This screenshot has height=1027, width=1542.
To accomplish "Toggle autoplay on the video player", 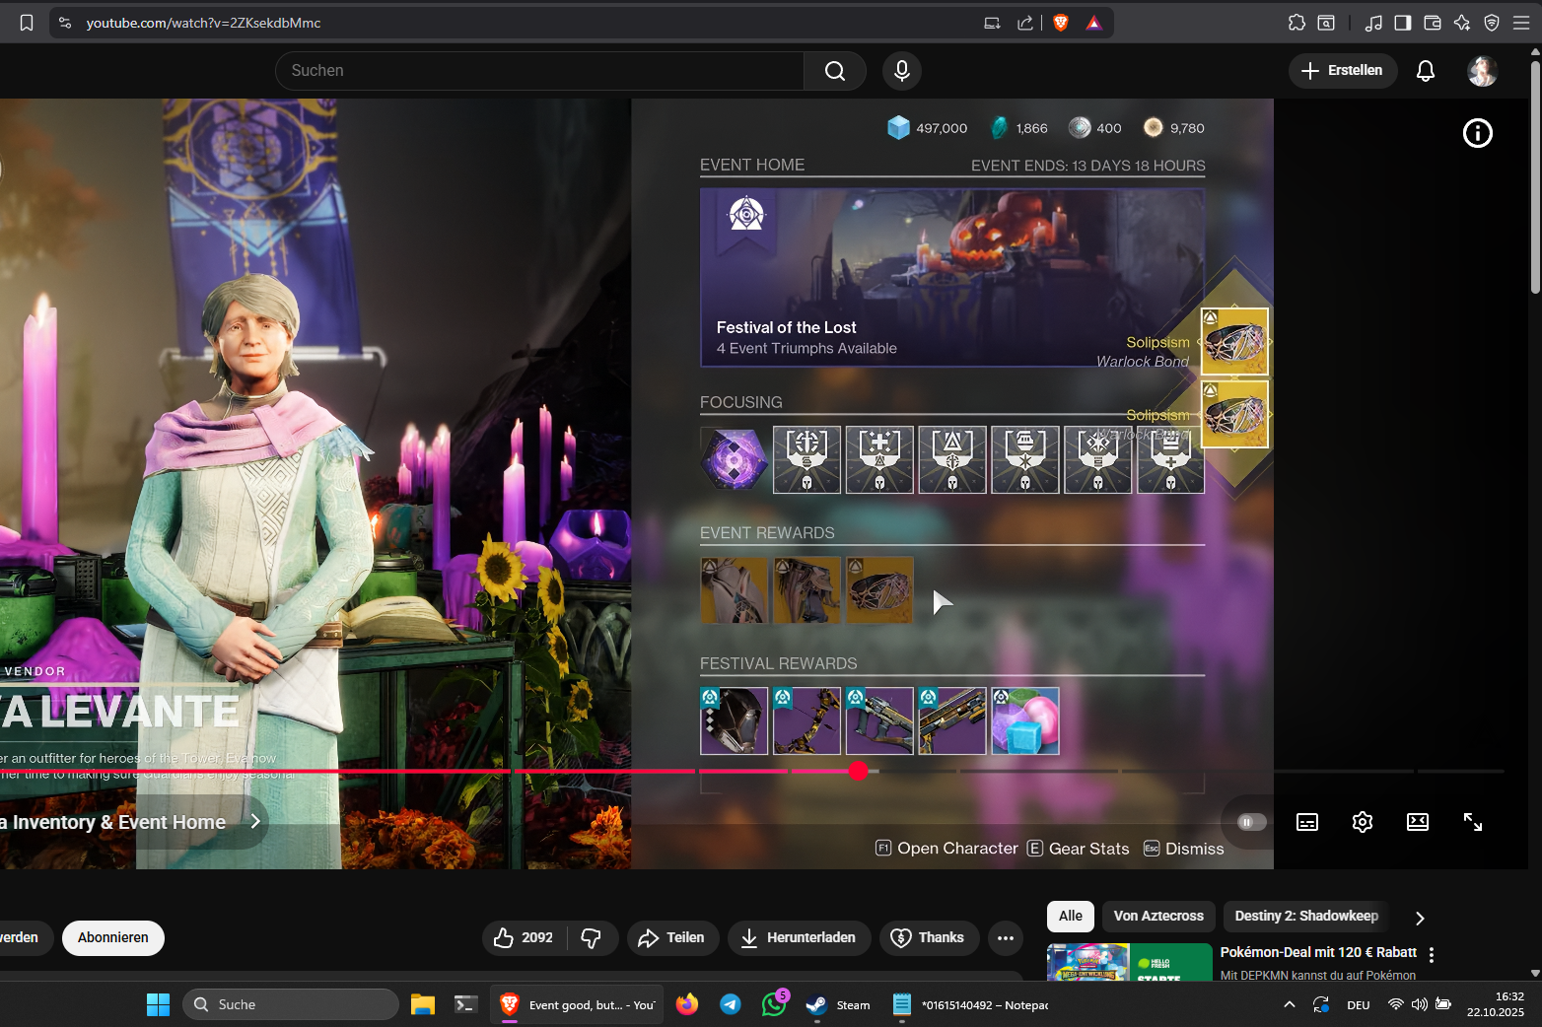I will [x=1246, y=821].
